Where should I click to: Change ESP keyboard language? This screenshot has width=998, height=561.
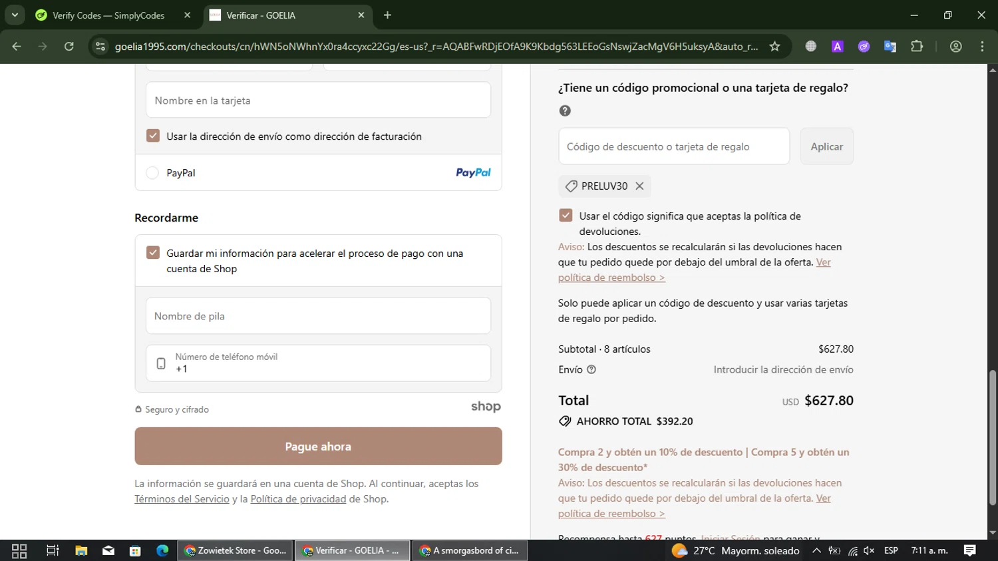(x=891, y=550)
